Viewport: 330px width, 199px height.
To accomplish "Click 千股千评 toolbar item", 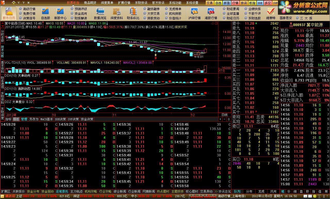I will (x=252, y=13).
